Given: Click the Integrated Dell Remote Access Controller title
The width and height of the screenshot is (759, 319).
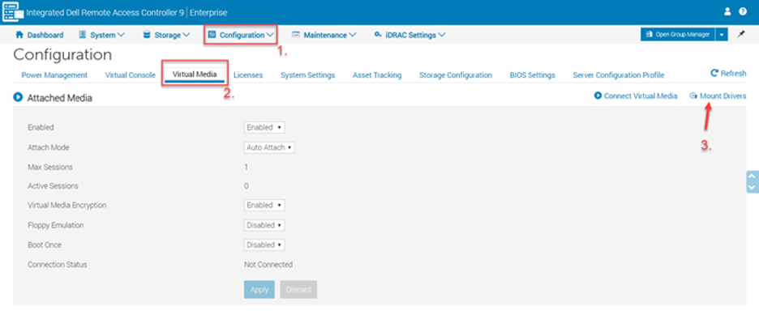Looking at the screenshot, I should [x=105, y=13].
